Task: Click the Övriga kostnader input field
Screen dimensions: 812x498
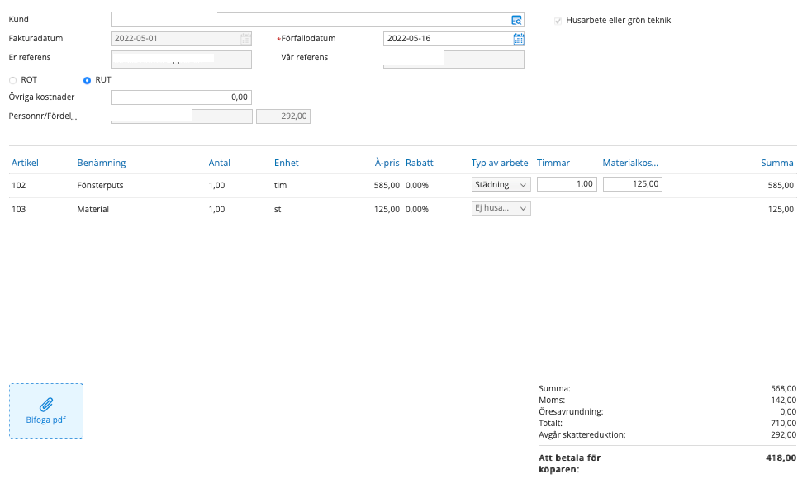Action: pos(181,97)
